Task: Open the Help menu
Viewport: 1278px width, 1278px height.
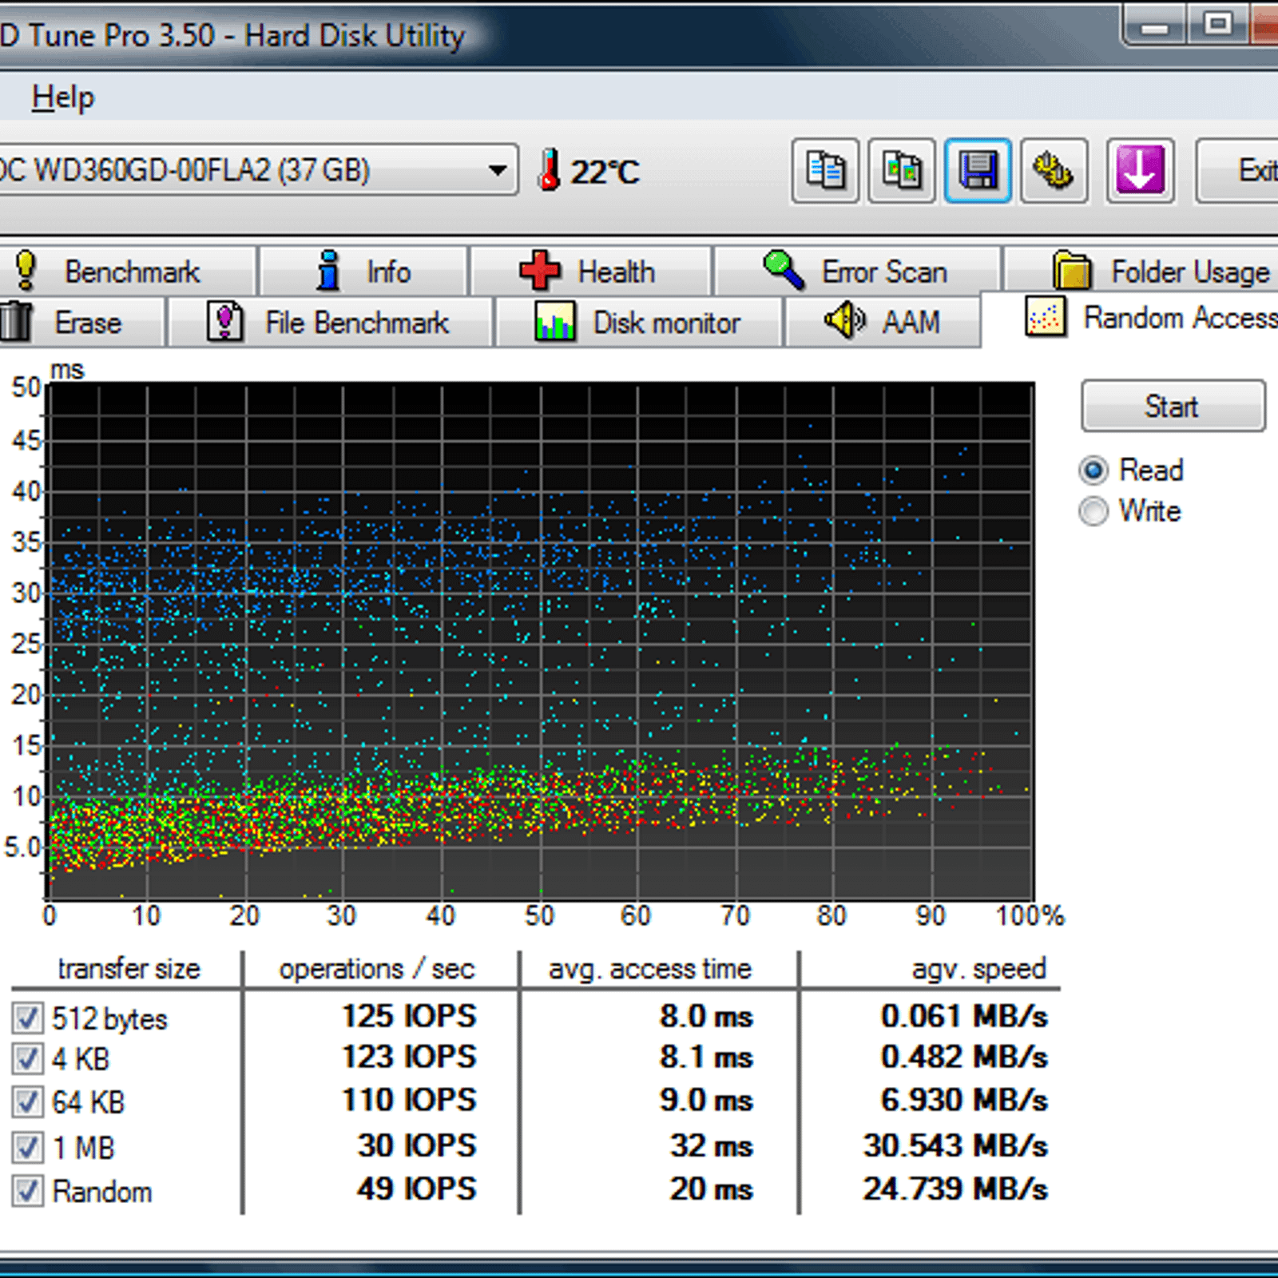Action: [x=63, y=97]
